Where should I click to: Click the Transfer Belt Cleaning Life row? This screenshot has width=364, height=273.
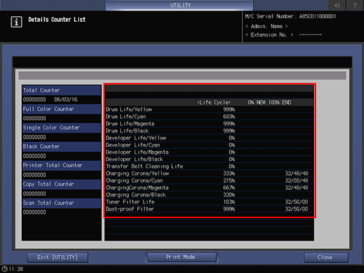coord(209,166)
